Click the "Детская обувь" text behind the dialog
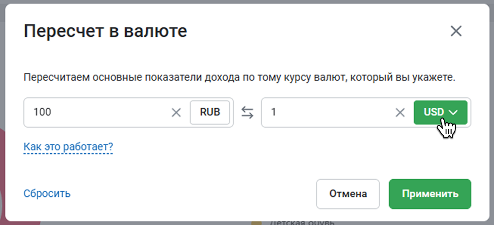 click(302, 222)
